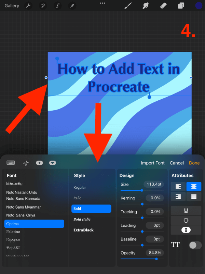Select the Selection S tool
Viewport: 205px width, 274px height.
57,6
